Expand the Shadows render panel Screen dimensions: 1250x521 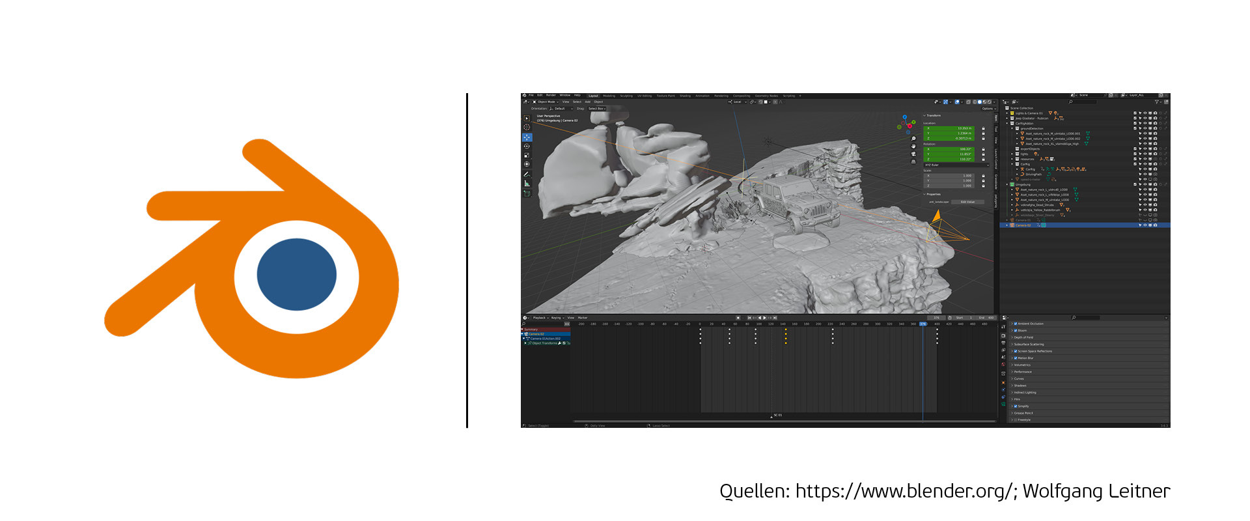pyautogui.click(x=1020, y=386)
